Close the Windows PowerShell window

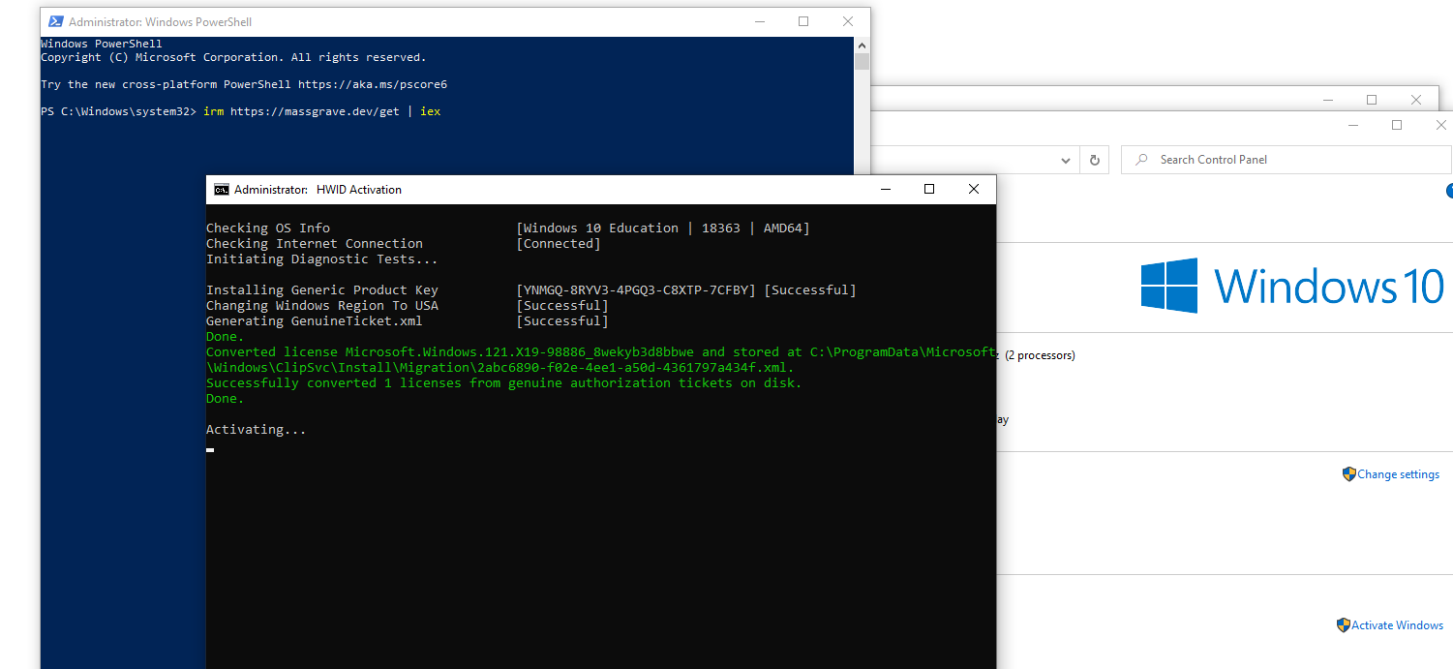(848, 21)
